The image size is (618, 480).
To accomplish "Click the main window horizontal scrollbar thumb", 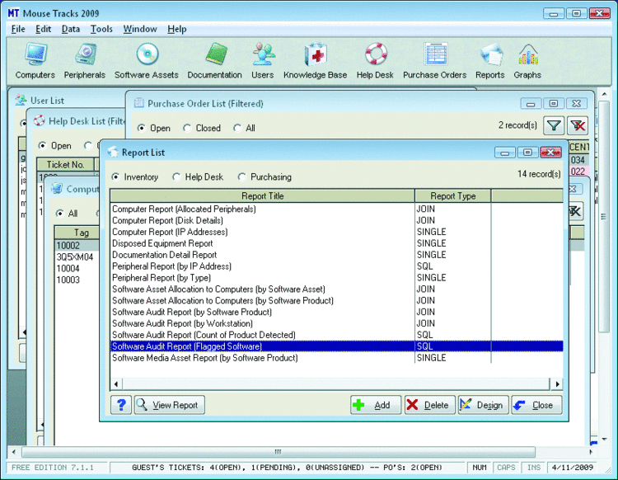I will [x=279, y=452].
